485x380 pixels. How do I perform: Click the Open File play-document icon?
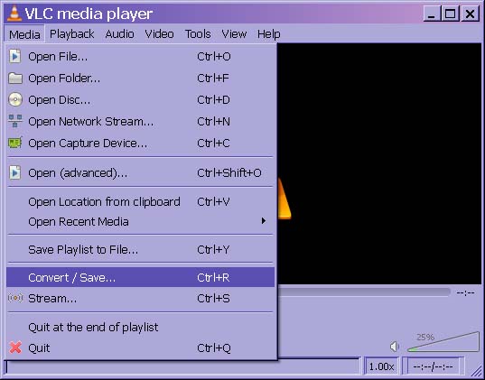(14, 57)
